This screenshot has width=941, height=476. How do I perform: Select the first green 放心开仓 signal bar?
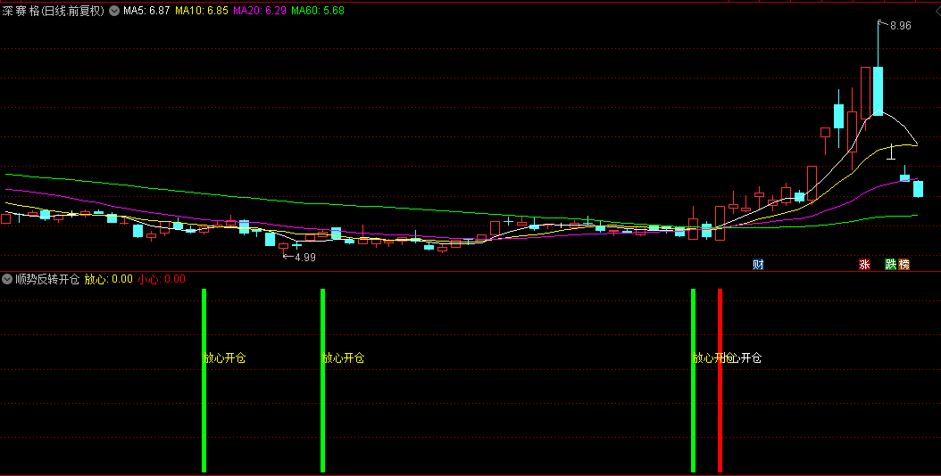click(x=204, y=380)
